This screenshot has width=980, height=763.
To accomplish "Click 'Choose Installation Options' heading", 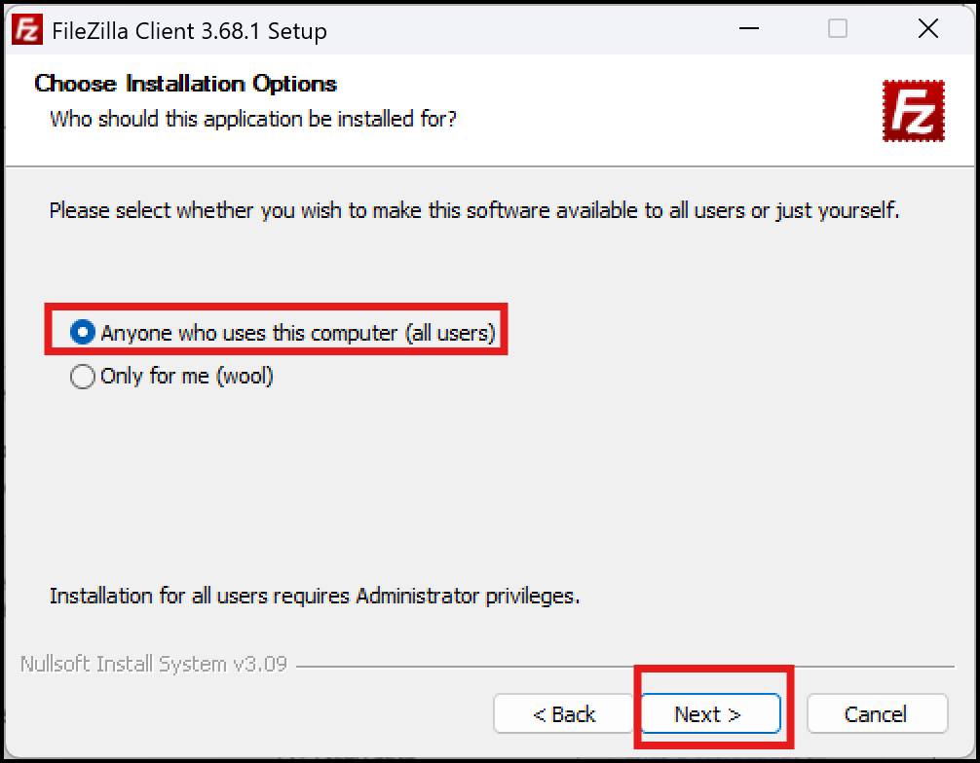I will [186, 84].
